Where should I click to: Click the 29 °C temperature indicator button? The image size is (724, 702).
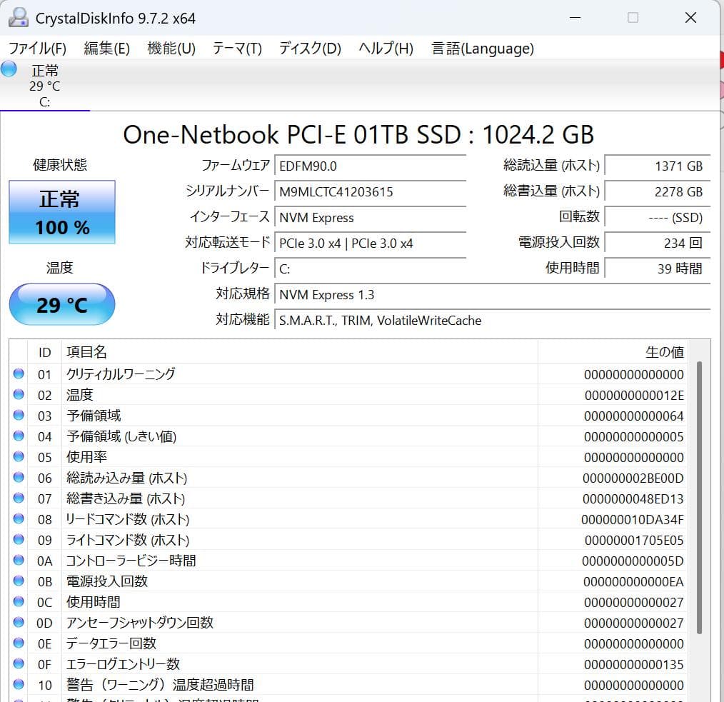[x=61, y=304]
